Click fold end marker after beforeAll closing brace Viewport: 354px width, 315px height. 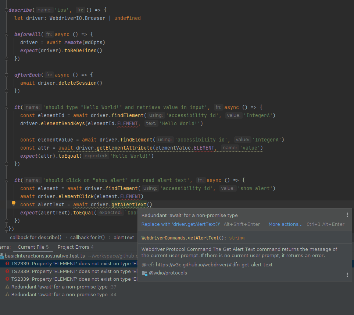point(6,59)
